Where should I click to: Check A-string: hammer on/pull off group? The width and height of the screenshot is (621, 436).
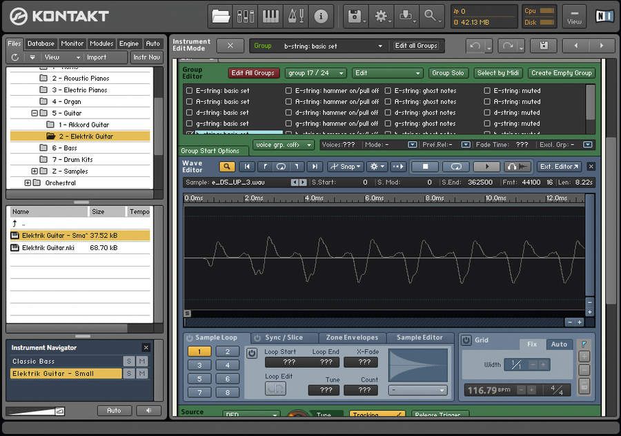click(288, 101)
